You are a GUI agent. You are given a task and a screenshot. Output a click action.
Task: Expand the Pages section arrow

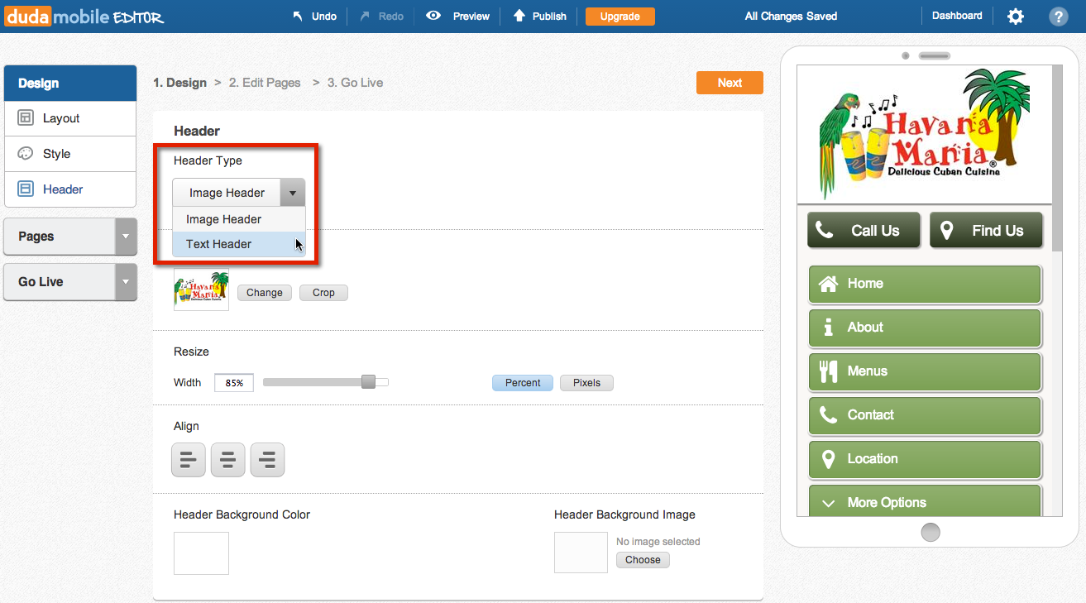[x=126, y=237]
